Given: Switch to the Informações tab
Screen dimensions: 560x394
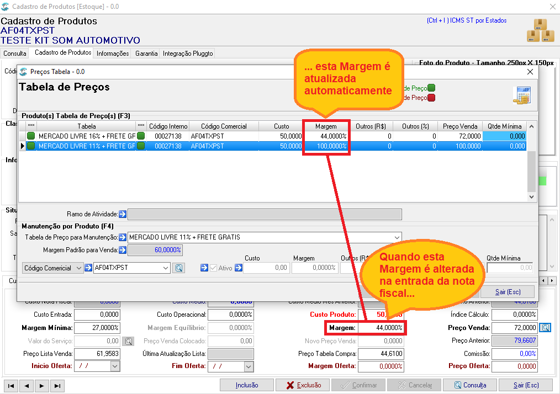Looking at the screenshot, I should point(113,54).
